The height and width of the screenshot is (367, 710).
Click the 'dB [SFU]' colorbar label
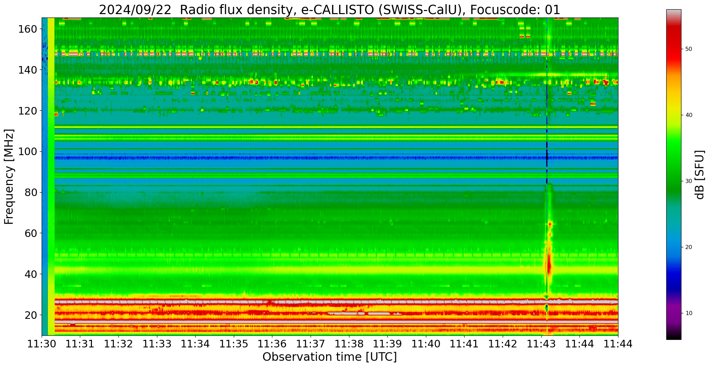[x=700, y=174]
